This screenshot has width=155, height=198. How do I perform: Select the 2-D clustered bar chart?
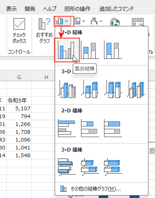point(67,128)
